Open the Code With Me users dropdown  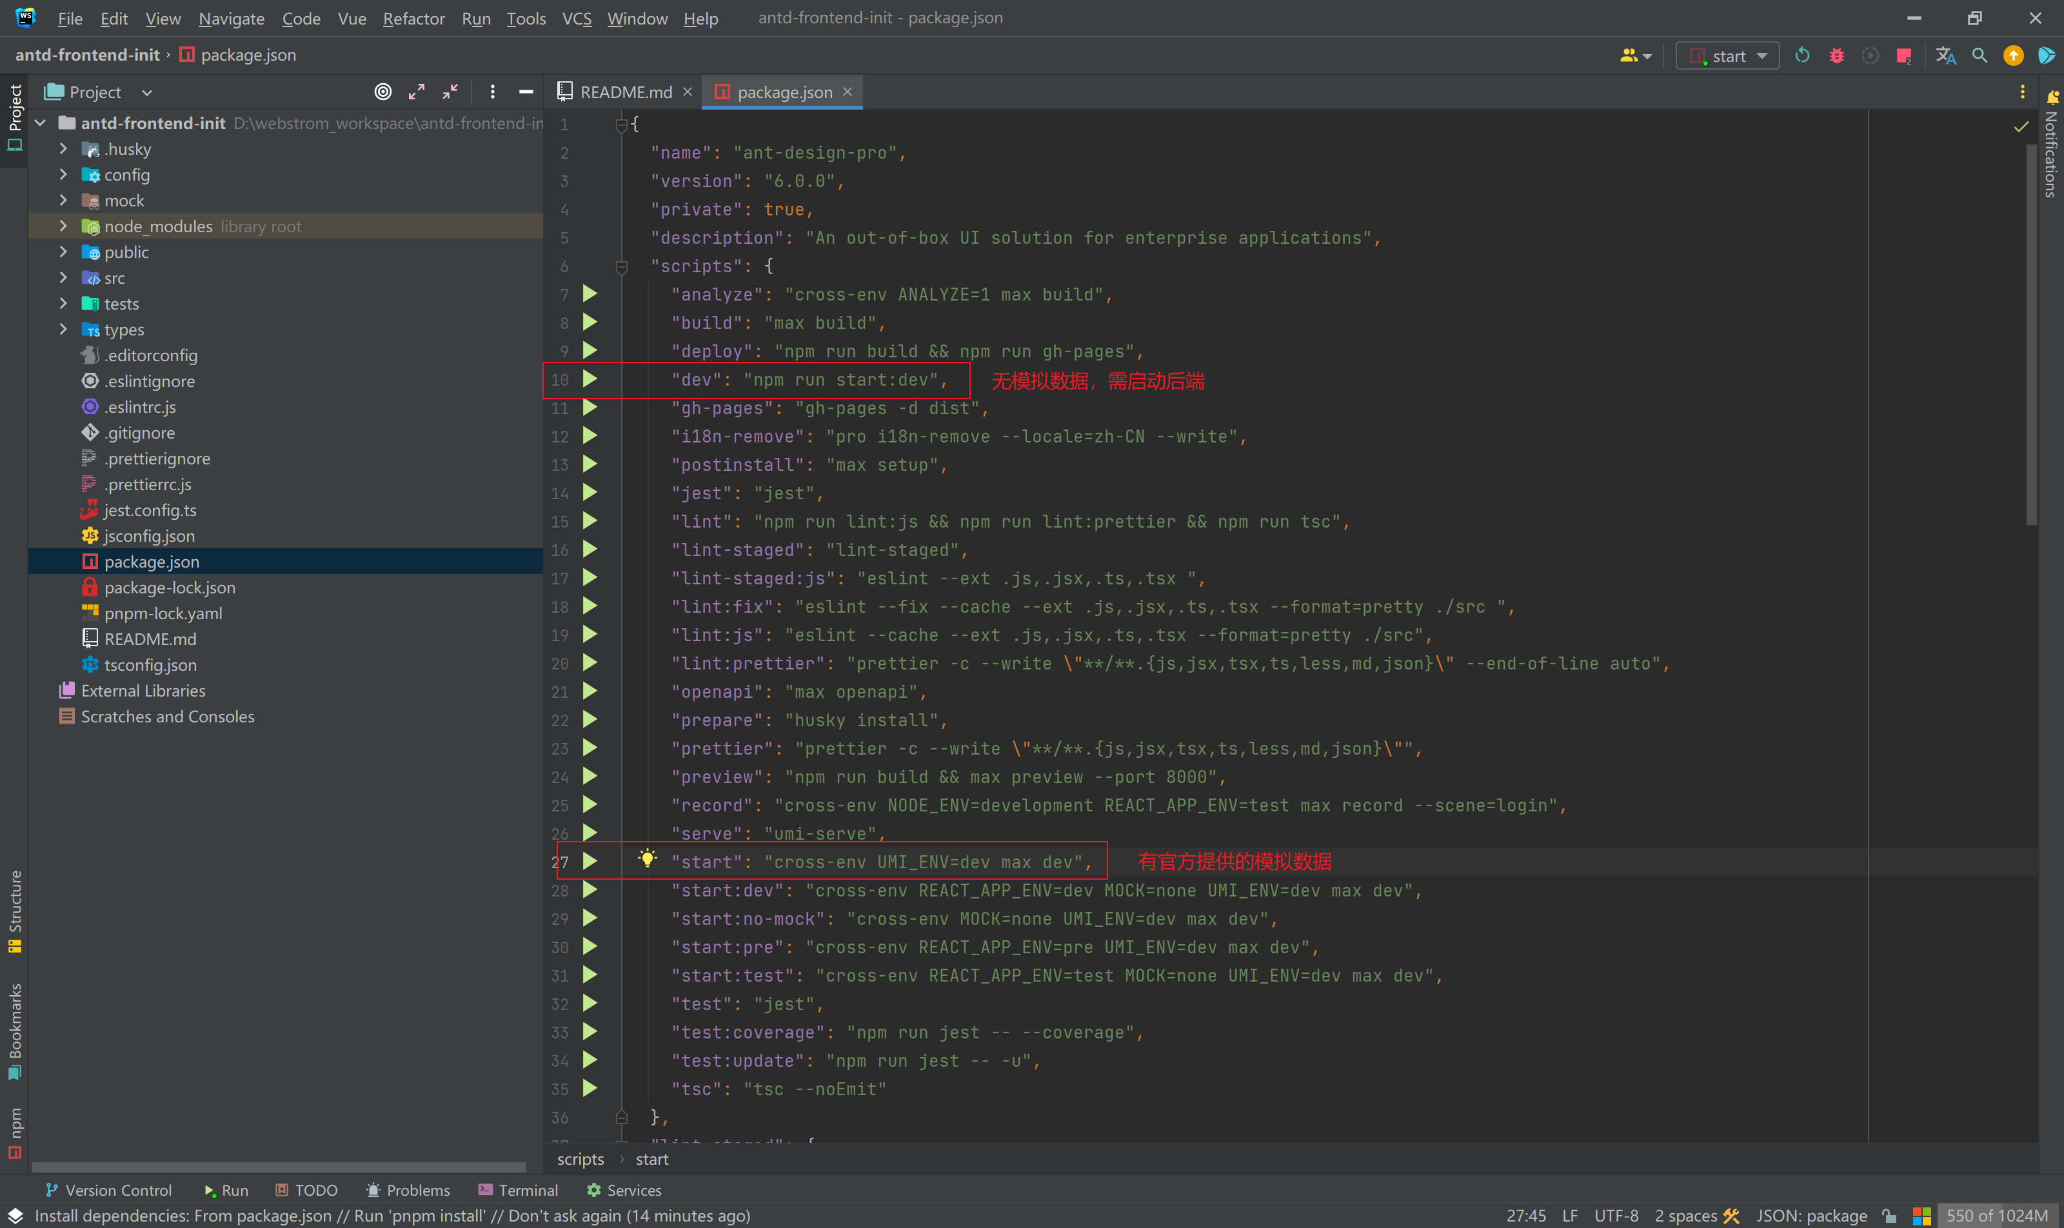(1635, 55)
